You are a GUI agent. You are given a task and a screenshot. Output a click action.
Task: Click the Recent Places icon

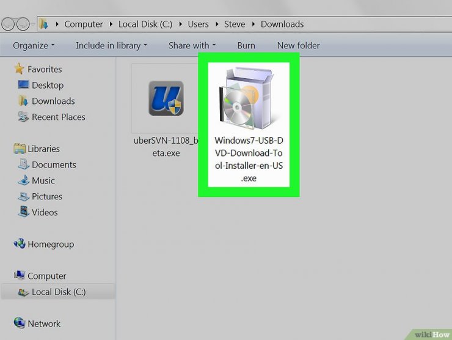tap(23, 117)
